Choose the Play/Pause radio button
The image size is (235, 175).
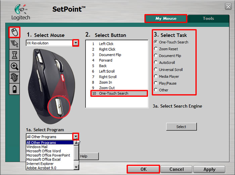pyautogui.click(x=156, y=83)
